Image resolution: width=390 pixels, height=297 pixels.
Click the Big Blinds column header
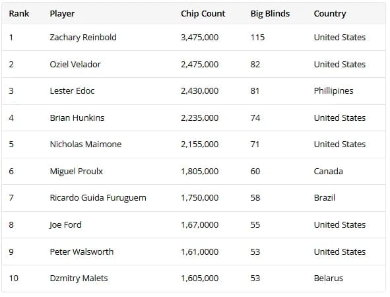pos(270,14)
